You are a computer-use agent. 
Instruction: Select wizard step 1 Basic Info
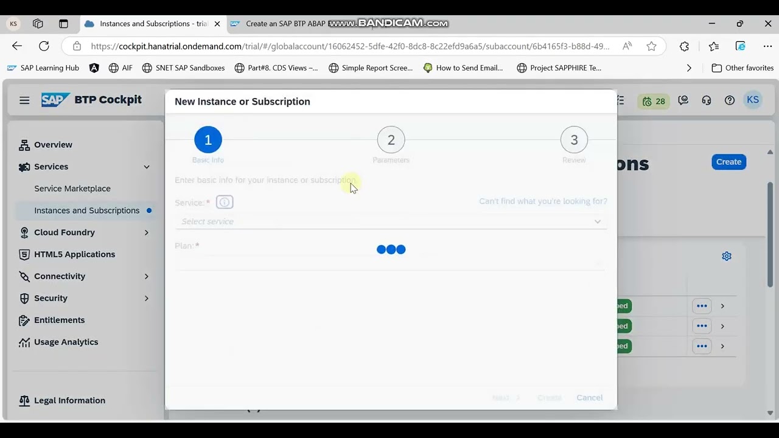(x=208, y=140)
